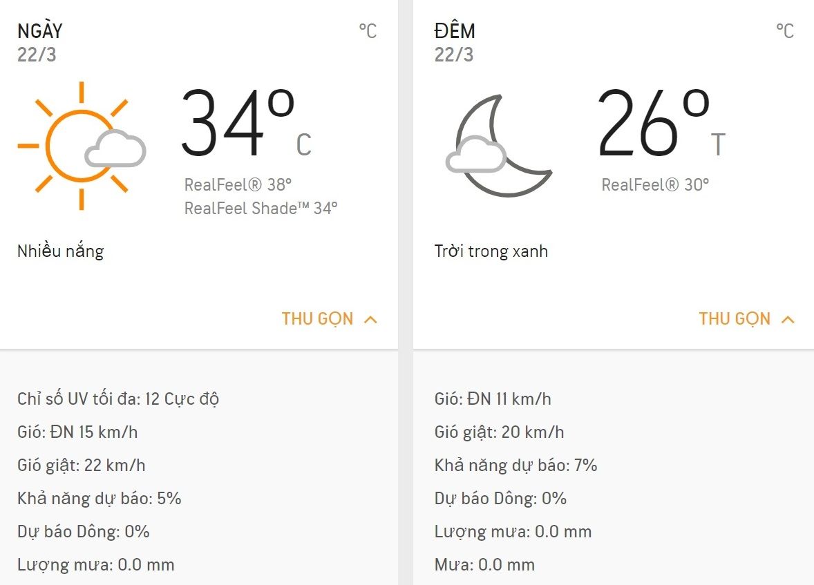The image size is (814, 585).
Task: Click Chỉ số UV tối đa row
Action: [x=118, y=399]
